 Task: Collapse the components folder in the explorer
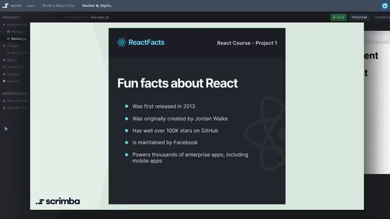pos(15,24)
